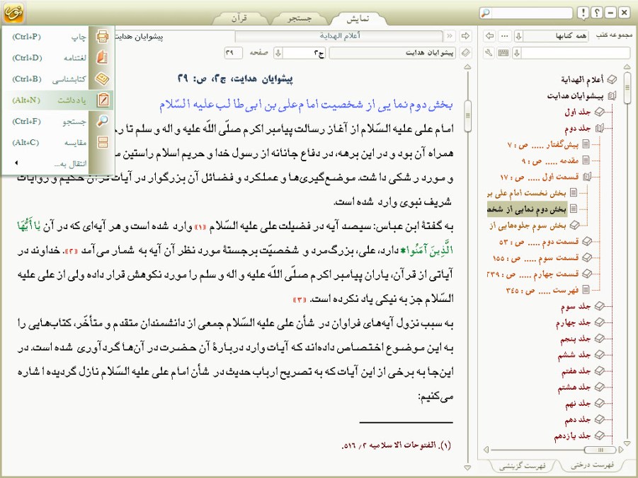This screenshot has width=638, height=478.
Task: Open the همه کتابها collection dropdown arrow
Action: 519,36
